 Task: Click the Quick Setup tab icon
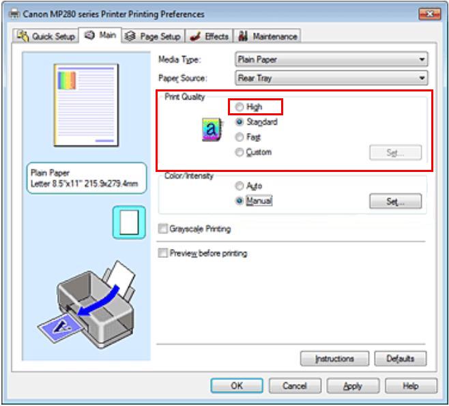pos(23,35)
